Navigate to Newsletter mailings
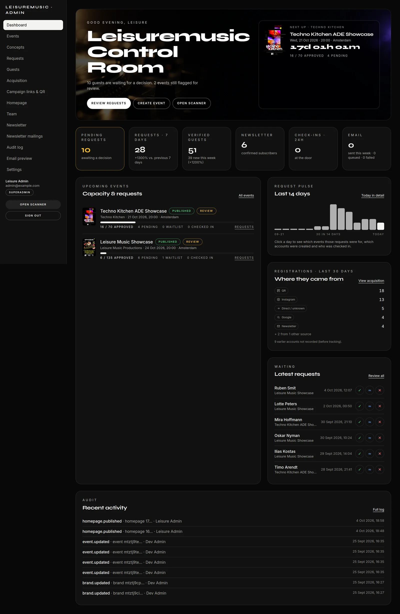The width and height of the screenshot is (400, 614). tap(33, 136)
